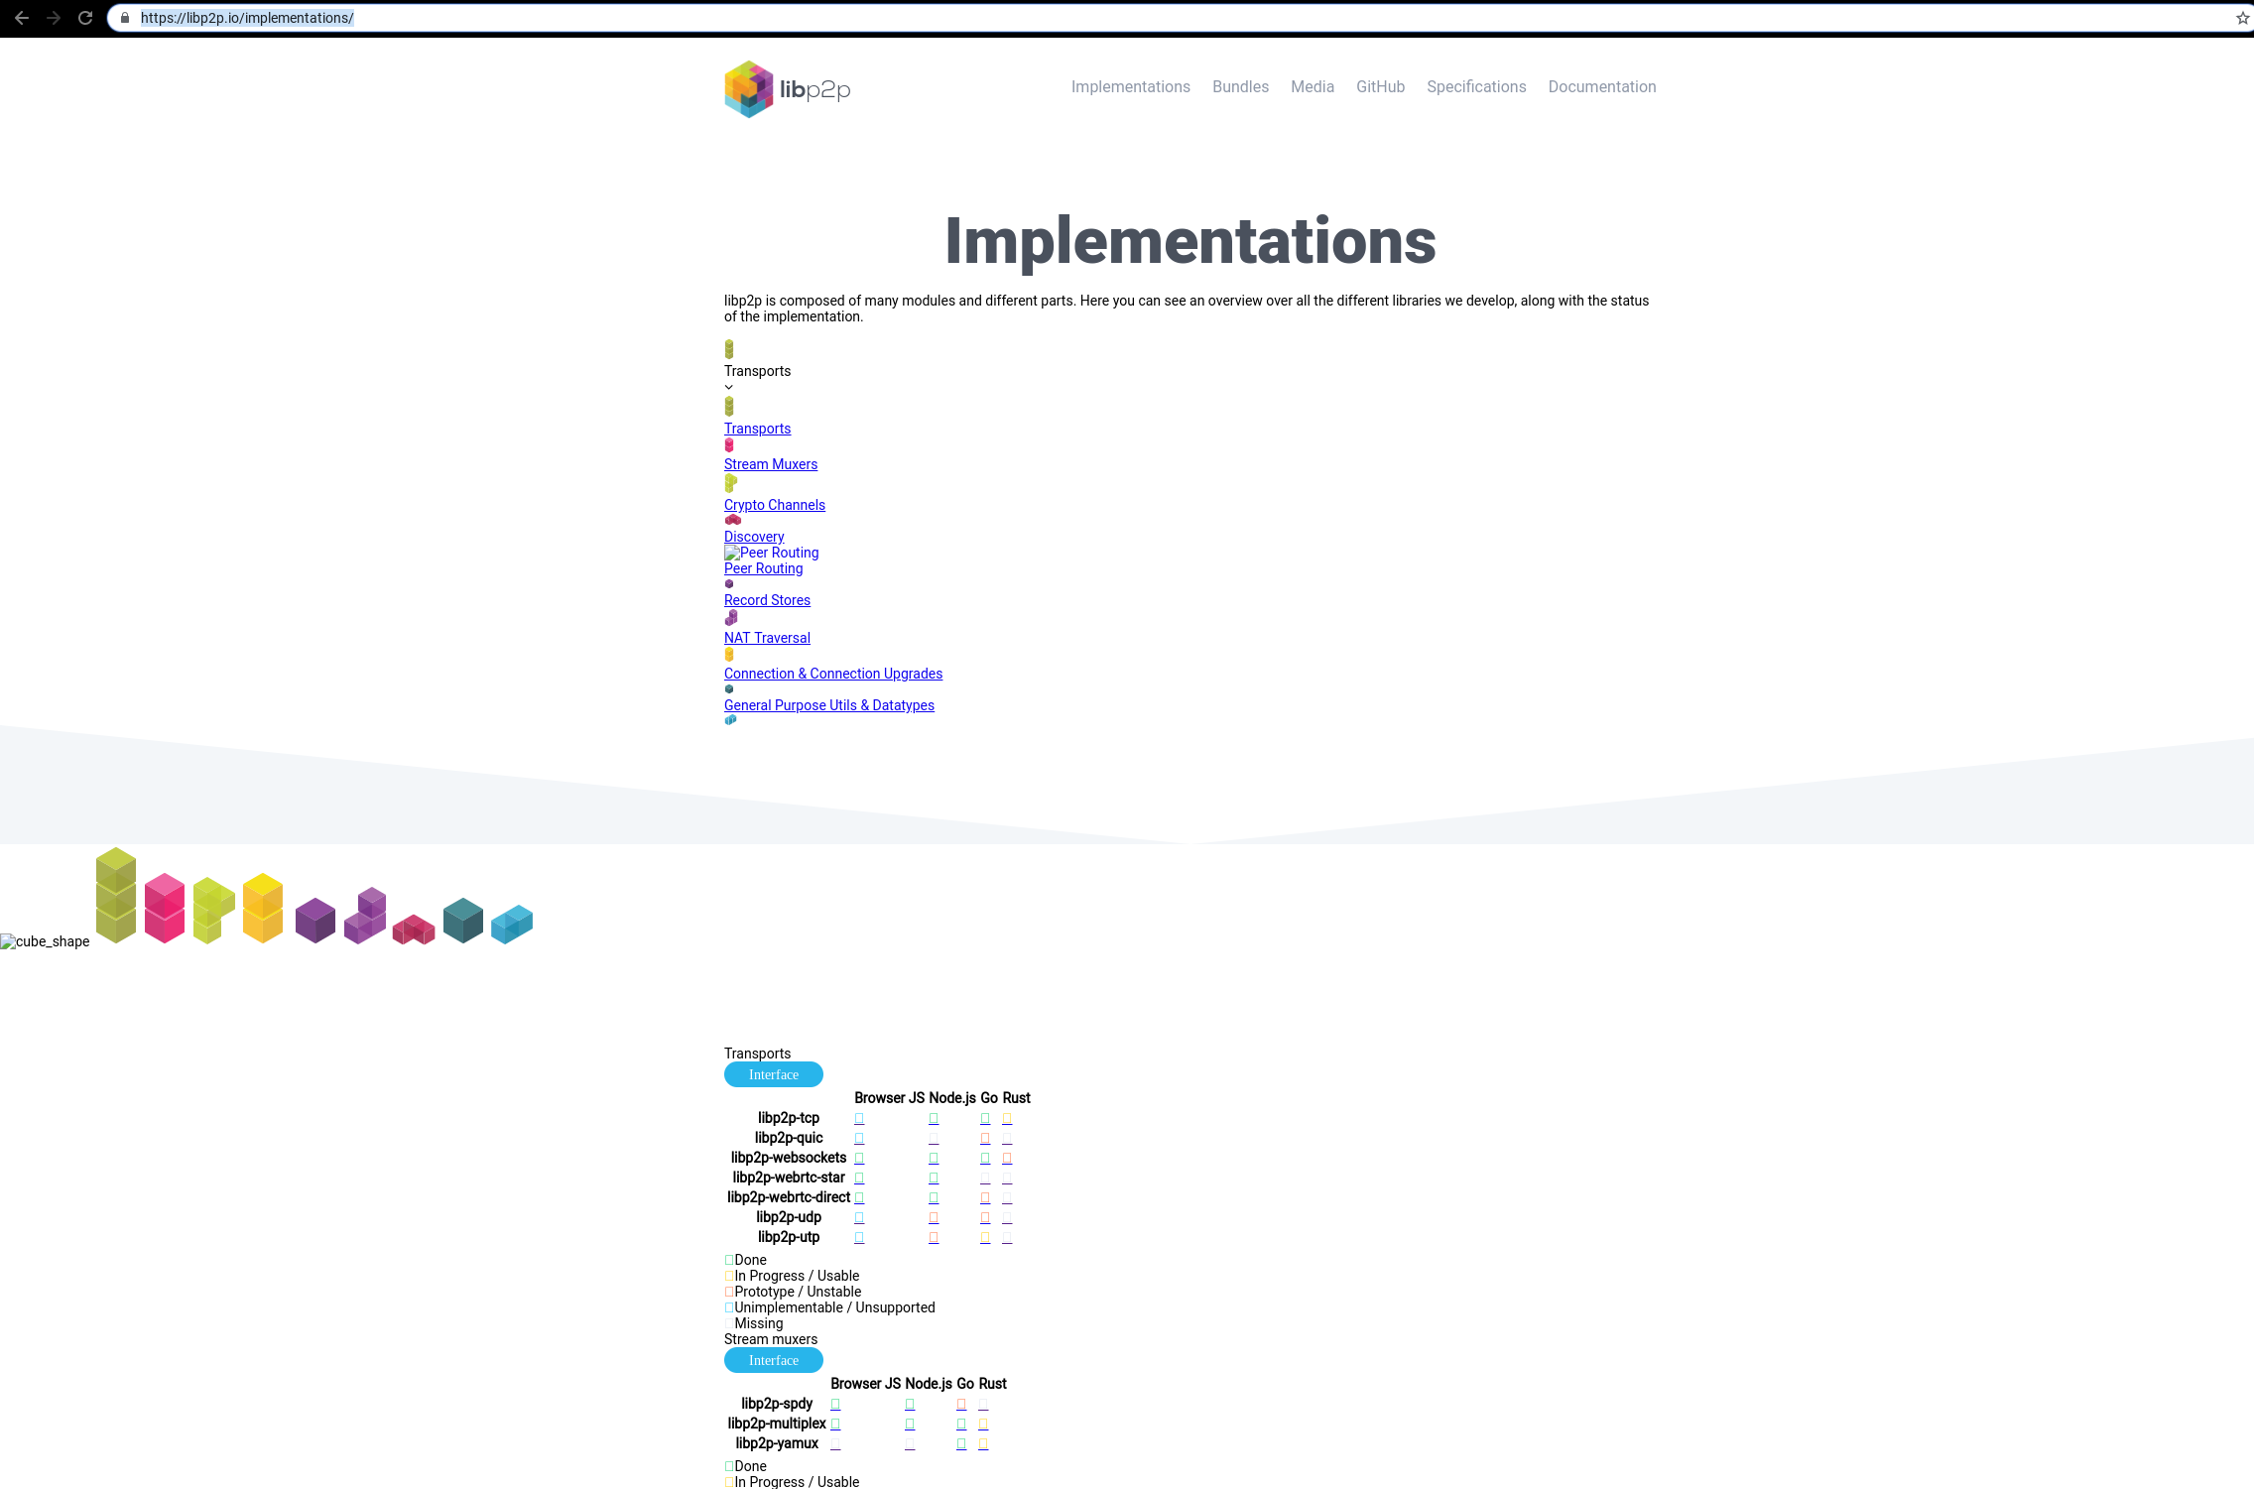Screen dimensions: 2254x1489
Task: Click the padlock site-info icon
Action: (x=125, y=18)
